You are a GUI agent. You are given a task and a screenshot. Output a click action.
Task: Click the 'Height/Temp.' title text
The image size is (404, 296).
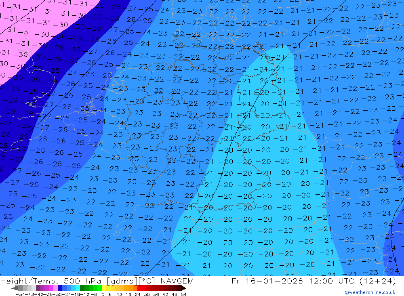pyautogui.click(x=29, y=281)
